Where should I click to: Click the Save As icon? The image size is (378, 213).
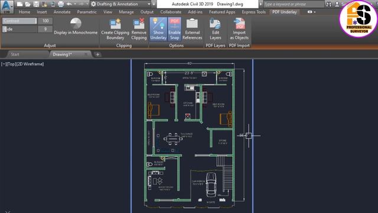pyautogui.click(x=44, y=4)
